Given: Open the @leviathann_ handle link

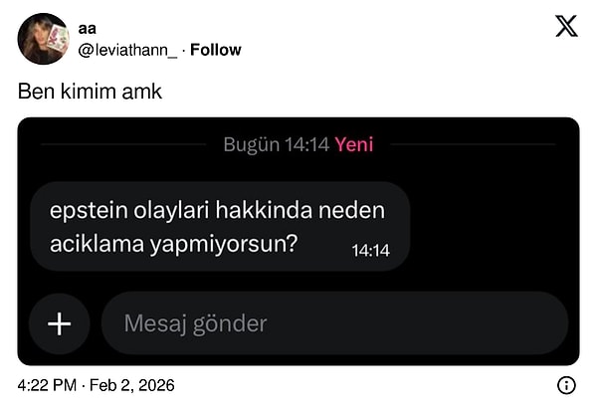Looking at the screenshot, I should (x=127, y=50).
